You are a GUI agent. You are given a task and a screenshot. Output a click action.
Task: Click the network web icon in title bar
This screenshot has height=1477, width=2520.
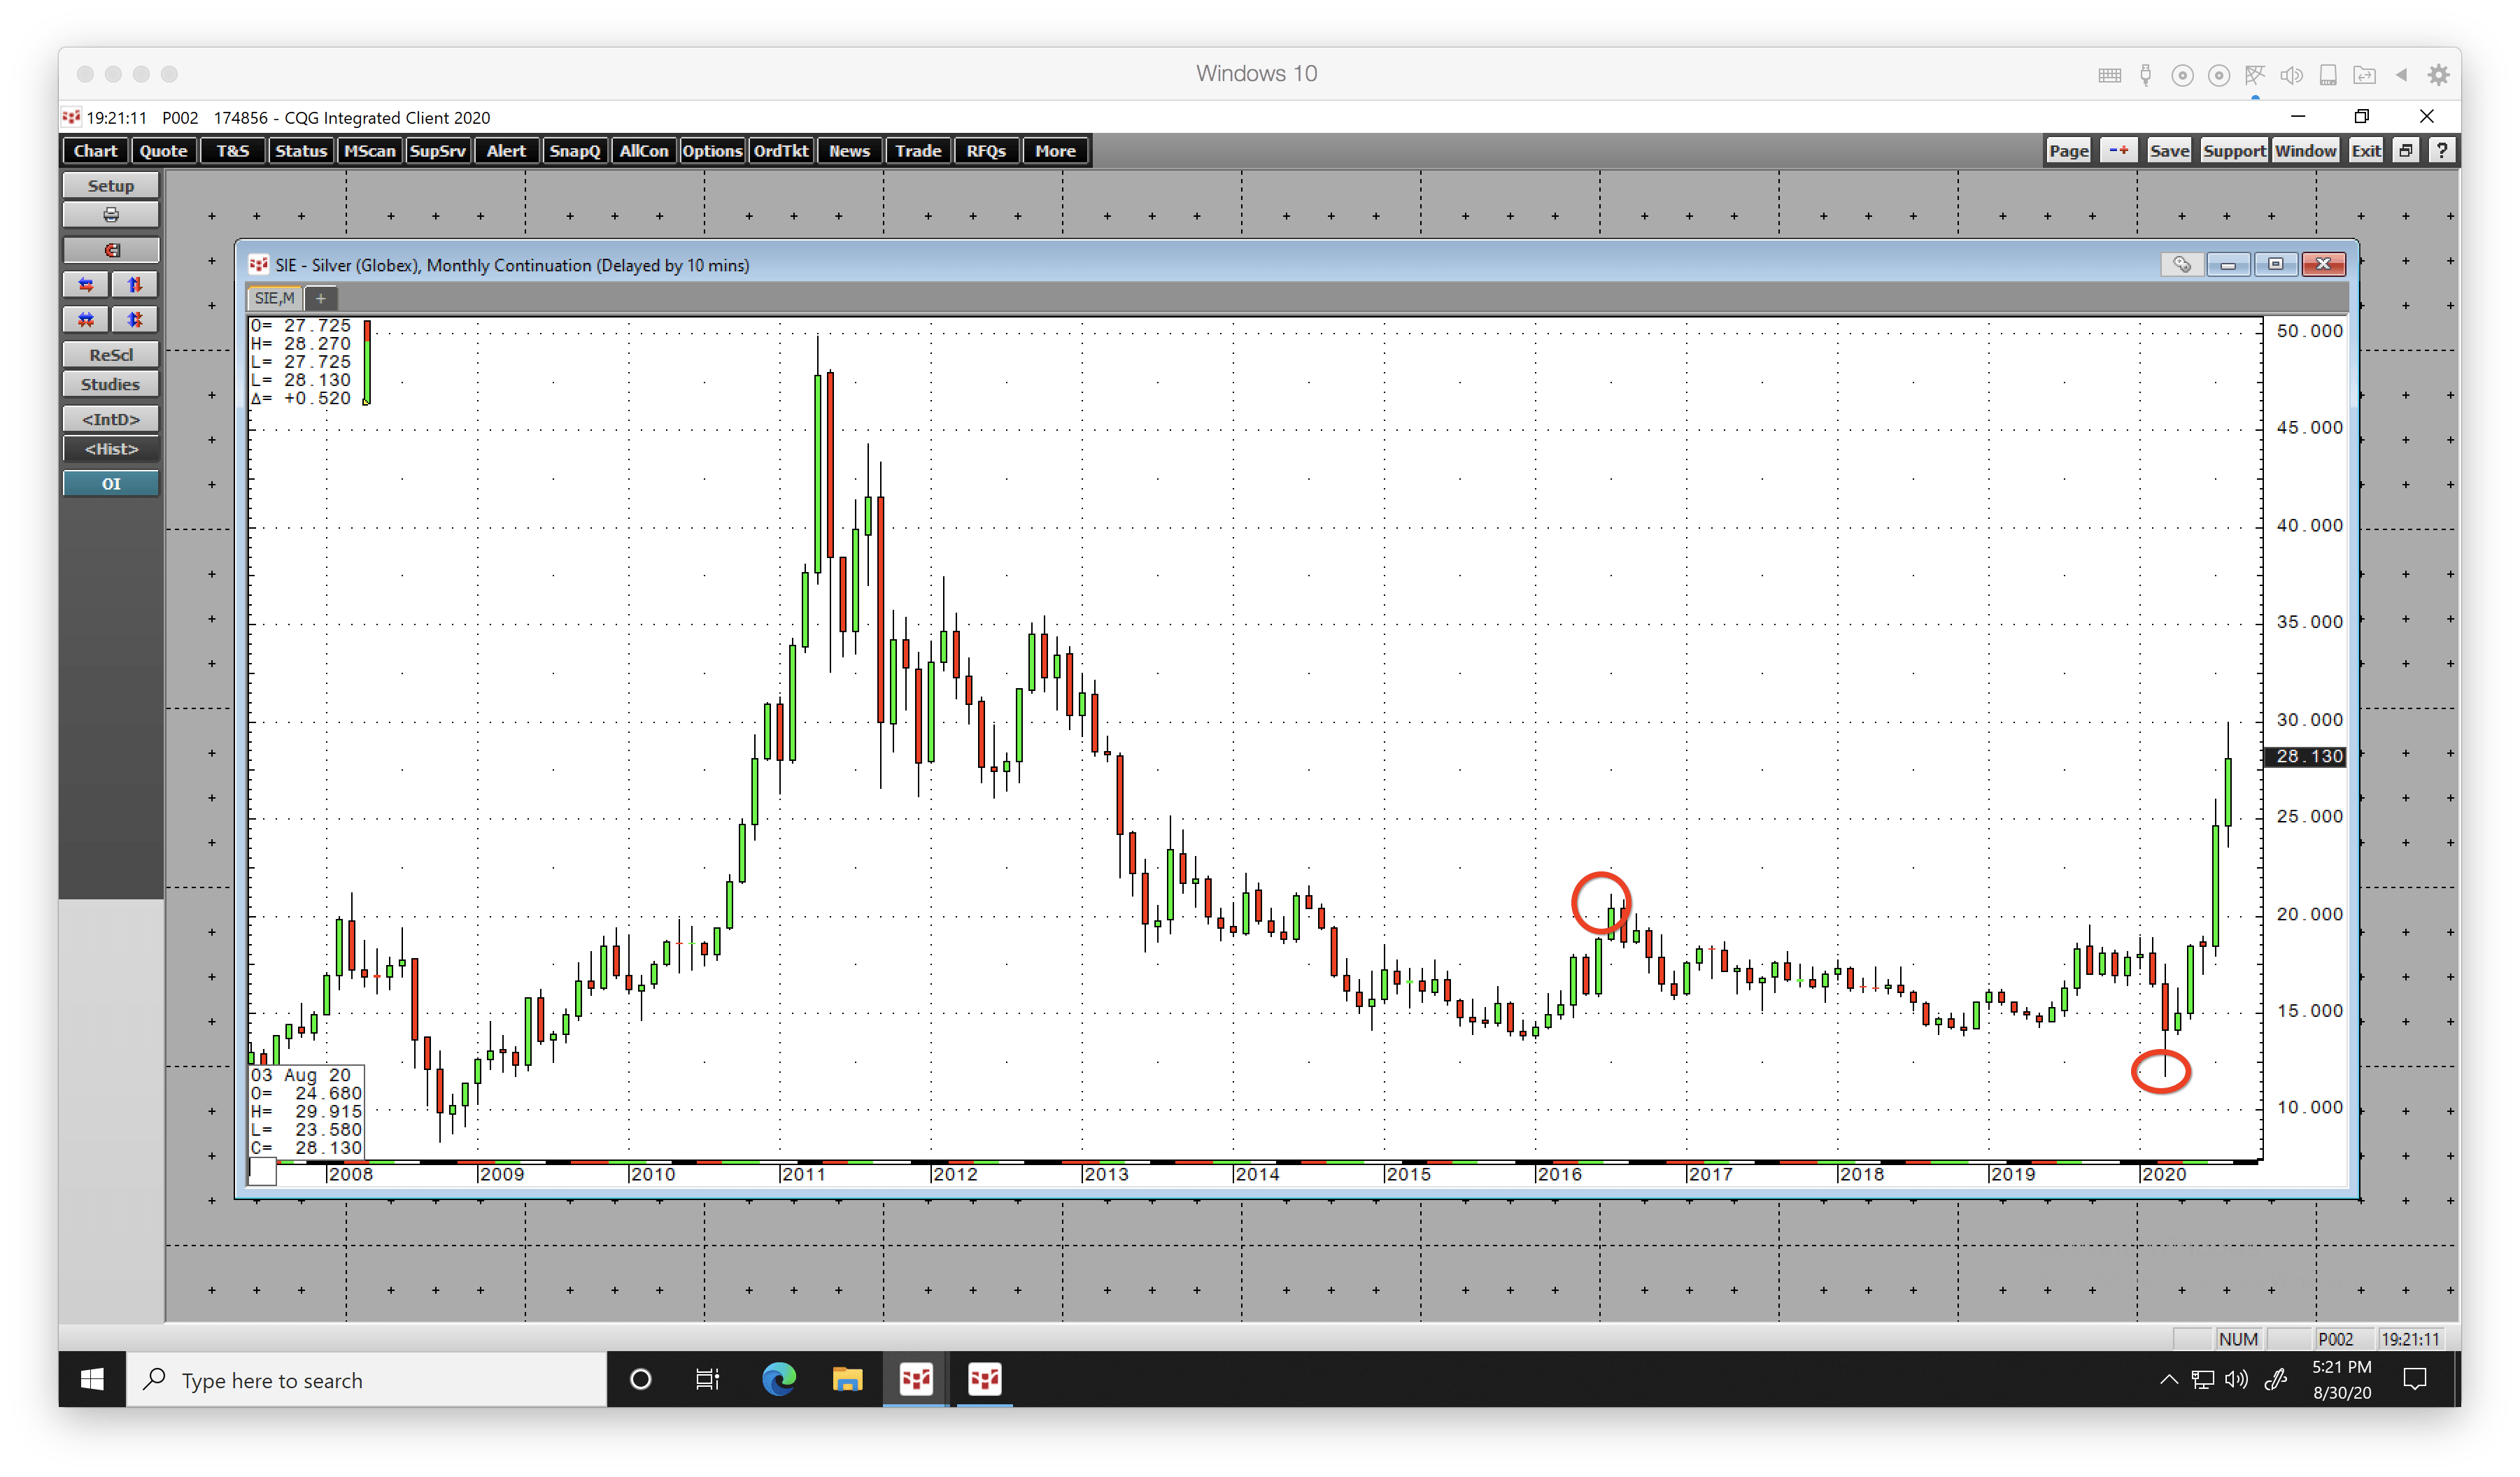pyautogui.click(x=2254, y=75)
